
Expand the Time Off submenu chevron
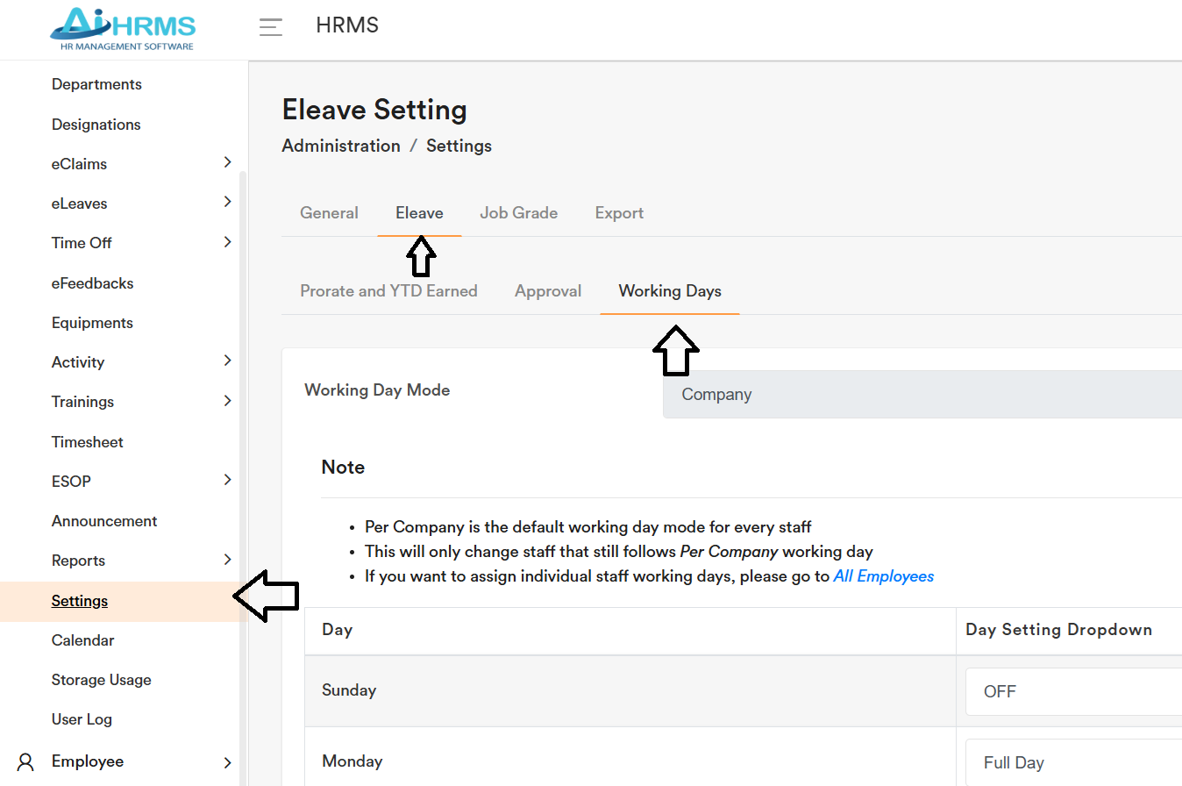(x=227, y=242)
